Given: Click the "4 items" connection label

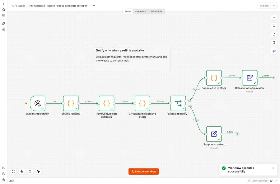Looking at the screenshot, I should coord(89,101).
